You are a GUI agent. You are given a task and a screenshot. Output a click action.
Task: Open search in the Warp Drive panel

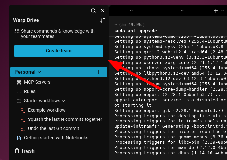click(93, 11)
